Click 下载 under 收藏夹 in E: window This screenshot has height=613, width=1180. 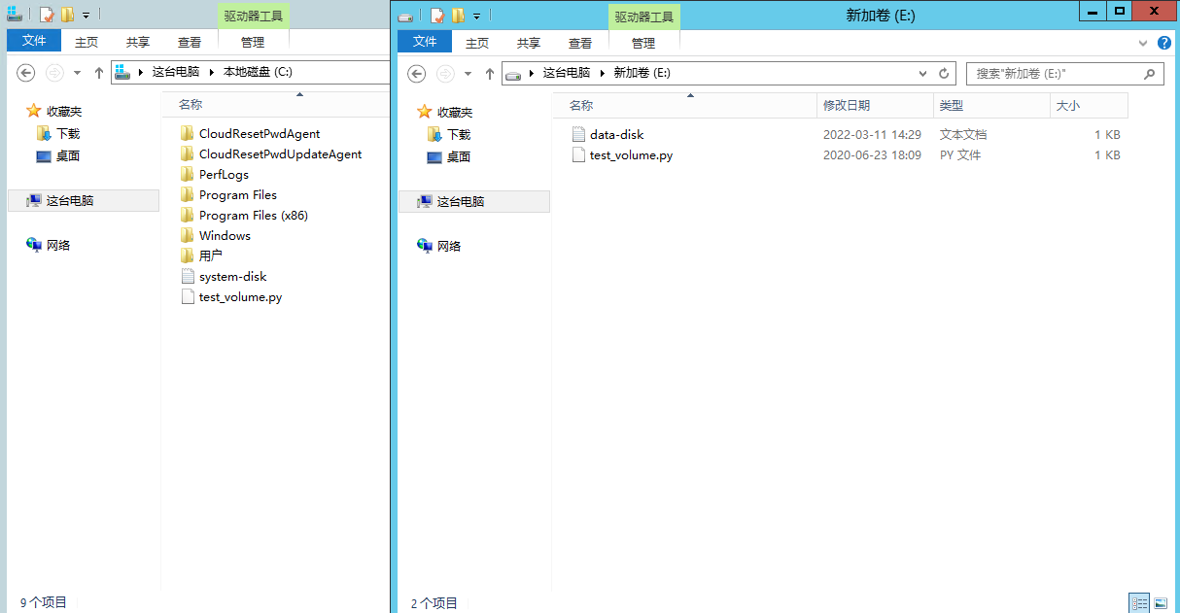(459, 135)
